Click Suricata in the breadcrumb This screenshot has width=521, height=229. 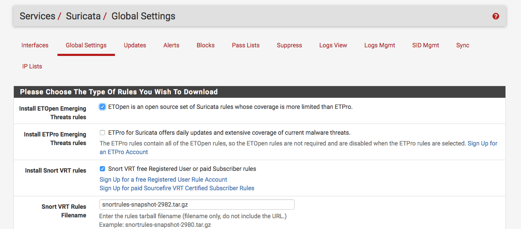[x=83, y=16]
